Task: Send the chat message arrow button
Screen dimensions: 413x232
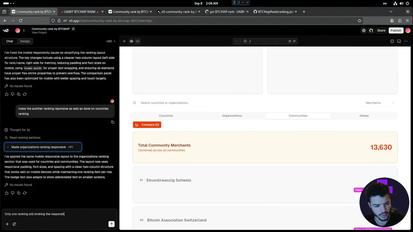Action: [111, 224]
